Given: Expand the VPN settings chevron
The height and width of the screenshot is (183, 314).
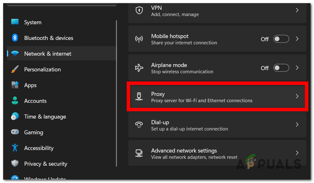Looking at the screenshot, I should (297, 10).
